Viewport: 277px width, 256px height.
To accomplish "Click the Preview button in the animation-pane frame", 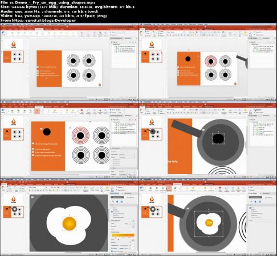I will 3,111.
